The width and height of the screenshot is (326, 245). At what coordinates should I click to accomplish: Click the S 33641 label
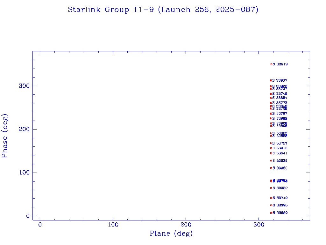pos(280,153)
